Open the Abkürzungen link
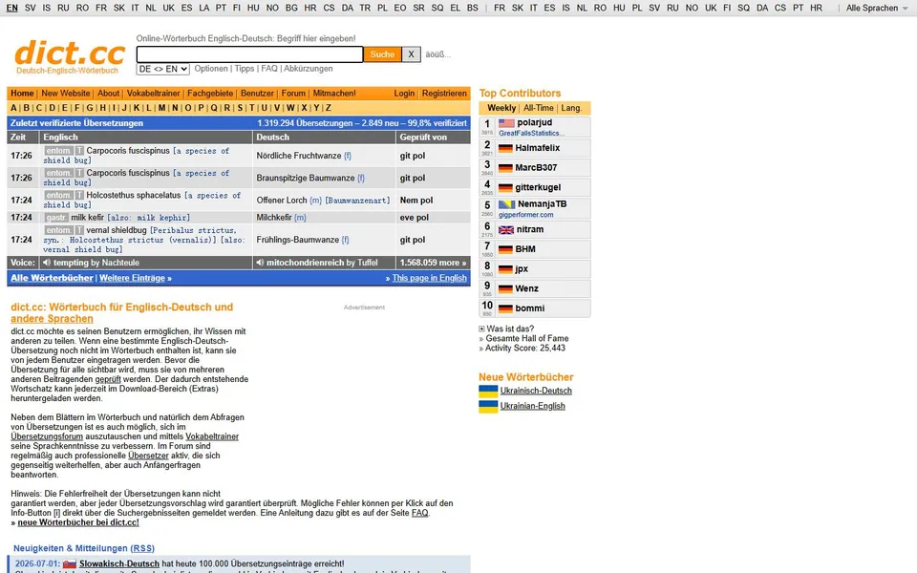Screen dimensions: 917x573 (x=309, y=69)
